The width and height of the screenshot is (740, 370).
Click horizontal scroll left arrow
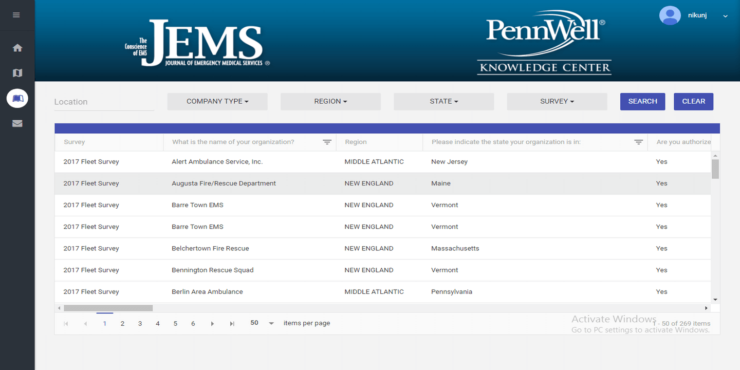(59, 308)
